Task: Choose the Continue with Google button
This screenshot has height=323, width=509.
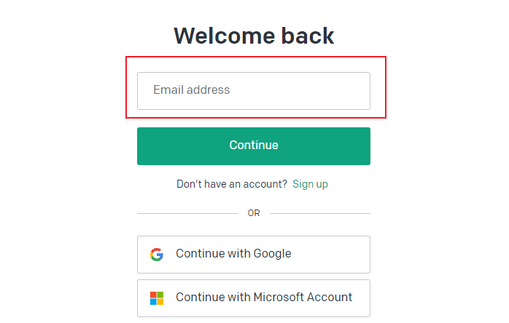Action: coord(253,255)
